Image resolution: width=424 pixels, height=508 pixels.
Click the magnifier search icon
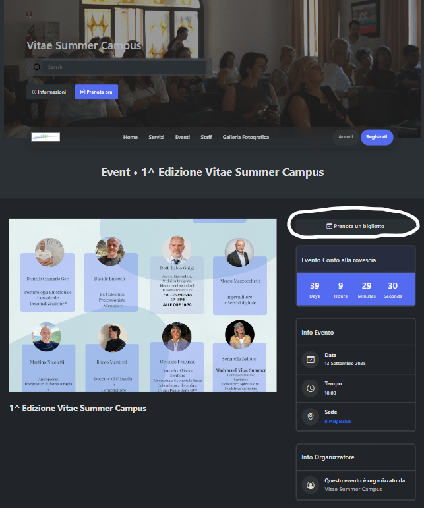point(37,67)
